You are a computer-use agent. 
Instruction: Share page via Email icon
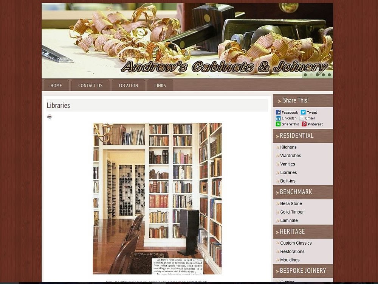tap(302, 118)
